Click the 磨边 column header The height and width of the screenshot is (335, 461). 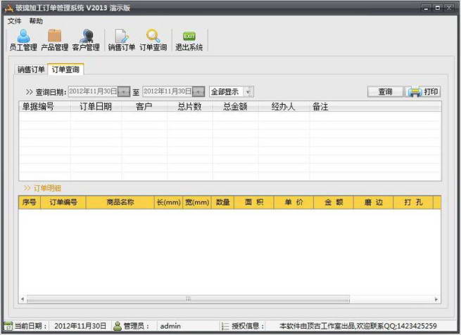coord(374,202)
